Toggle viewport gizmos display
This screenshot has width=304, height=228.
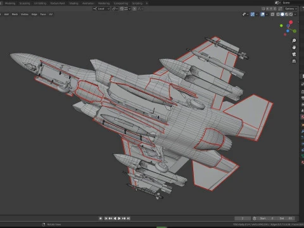coord(252,15)
